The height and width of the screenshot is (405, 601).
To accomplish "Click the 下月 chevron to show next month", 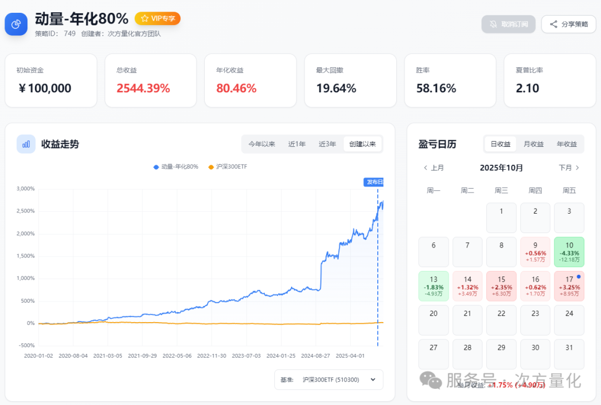I will click(577, 167).
